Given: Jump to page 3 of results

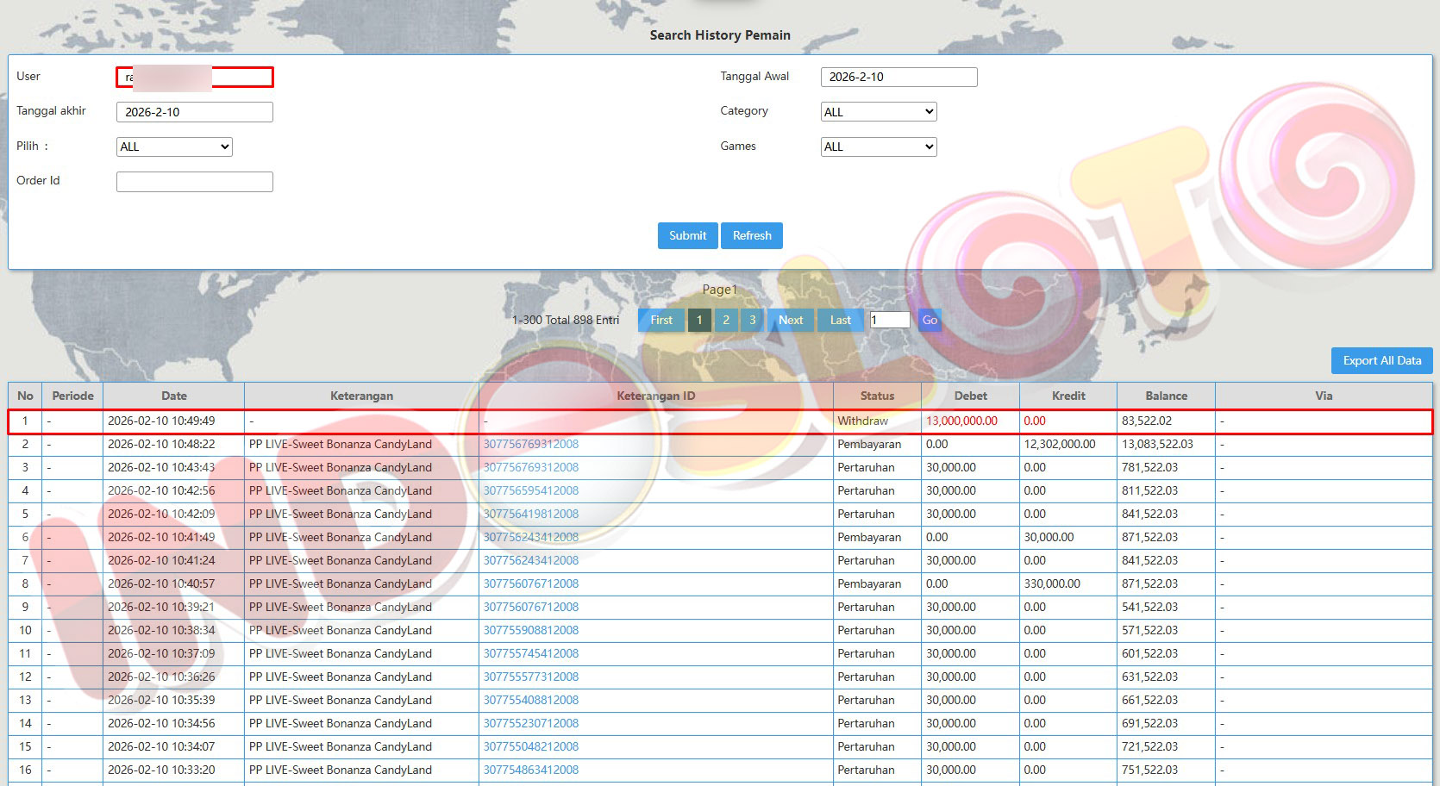Looking at the screenshot, I should [752, 320].
